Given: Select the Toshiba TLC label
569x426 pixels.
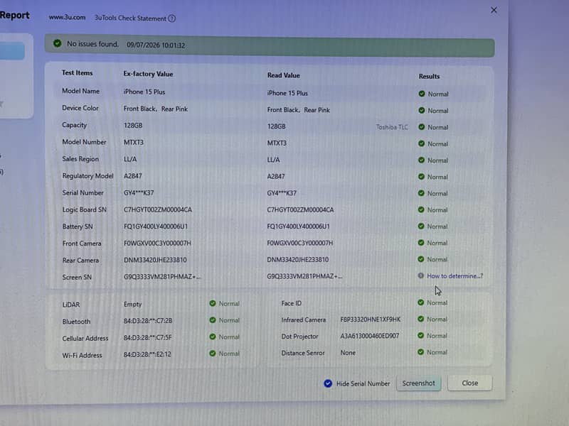Looking at the screenshot, I should (x=392, y=127).
